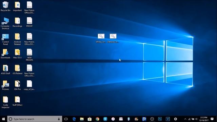
Task: Open Skype from the taskbar
Action: pos(105,119)
